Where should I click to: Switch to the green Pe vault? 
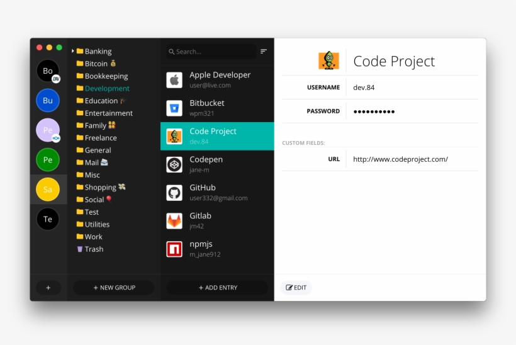click(x=48, y=160)
